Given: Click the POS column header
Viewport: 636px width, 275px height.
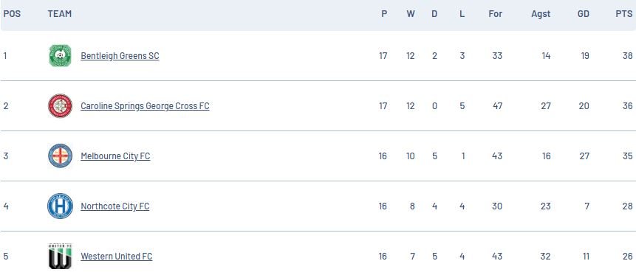Looking at the screenshot, I should coord(12,14).
